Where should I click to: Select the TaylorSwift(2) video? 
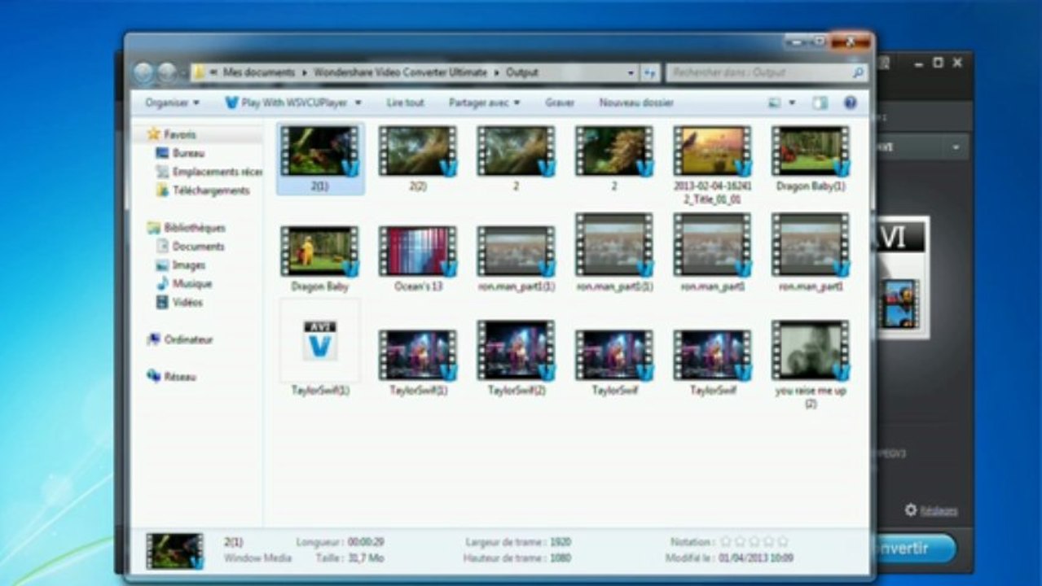tap(516, 358)
